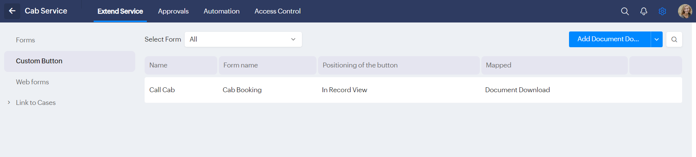This screenshot has height=157, width=696.
Task: Click the table search icon button
Action: [x=674, y=39]
